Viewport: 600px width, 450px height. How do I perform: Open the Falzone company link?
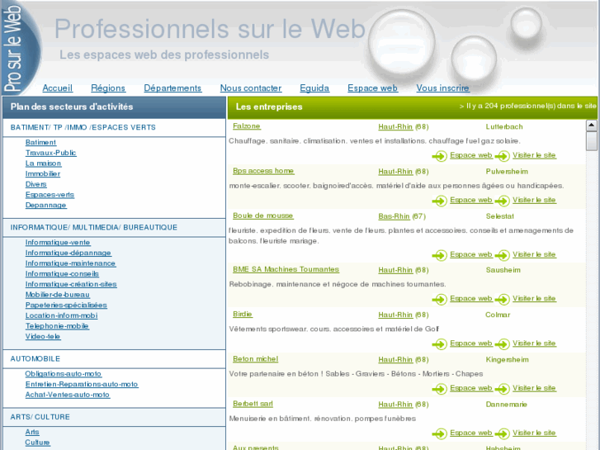coord(247,126)
